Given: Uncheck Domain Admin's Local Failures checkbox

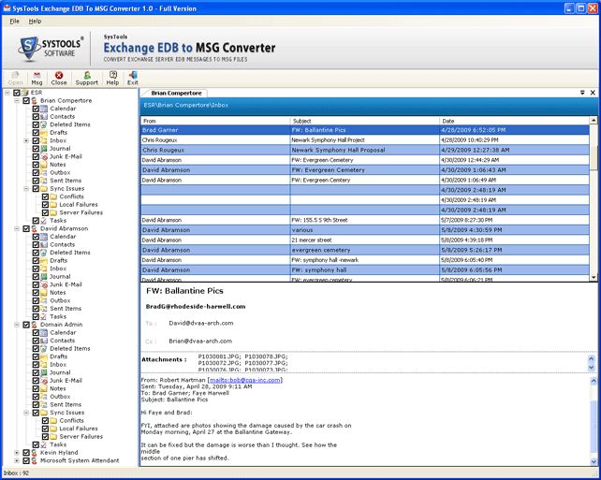Looking at the screenshot, I should [45, 429].
